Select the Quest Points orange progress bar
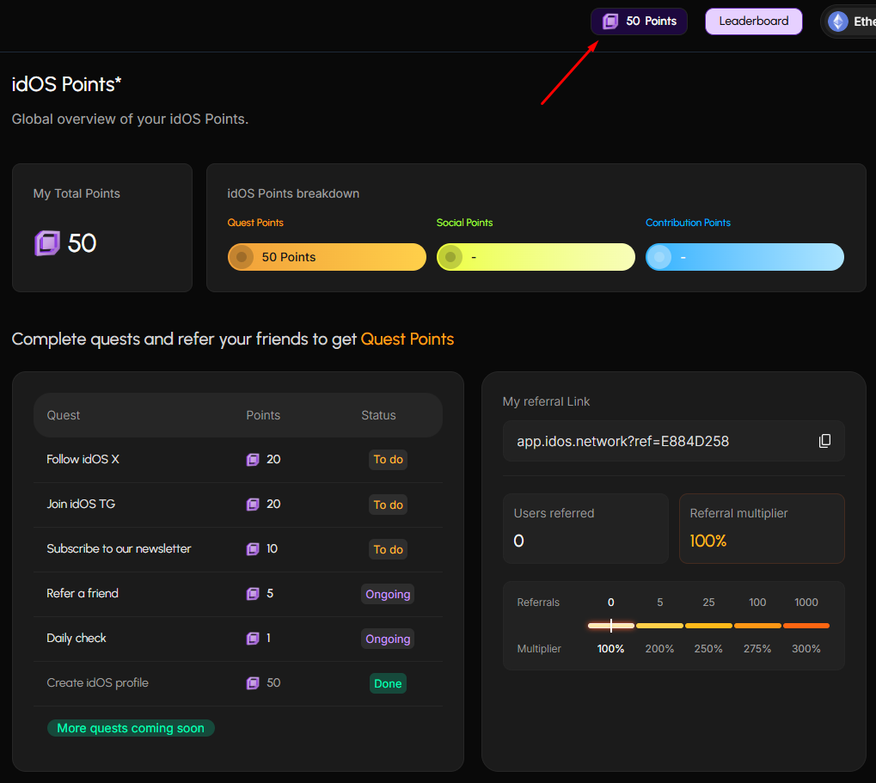The height and width of the screenshot is (783, 876). click(327, 257)
